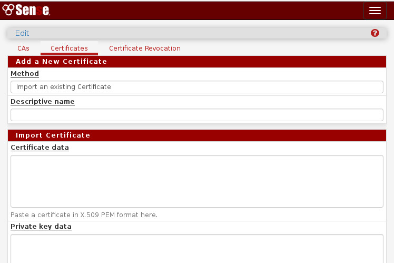Viewport: 394px width, 263px height.
Task: Click the Method field label
Action: point(25,74)
